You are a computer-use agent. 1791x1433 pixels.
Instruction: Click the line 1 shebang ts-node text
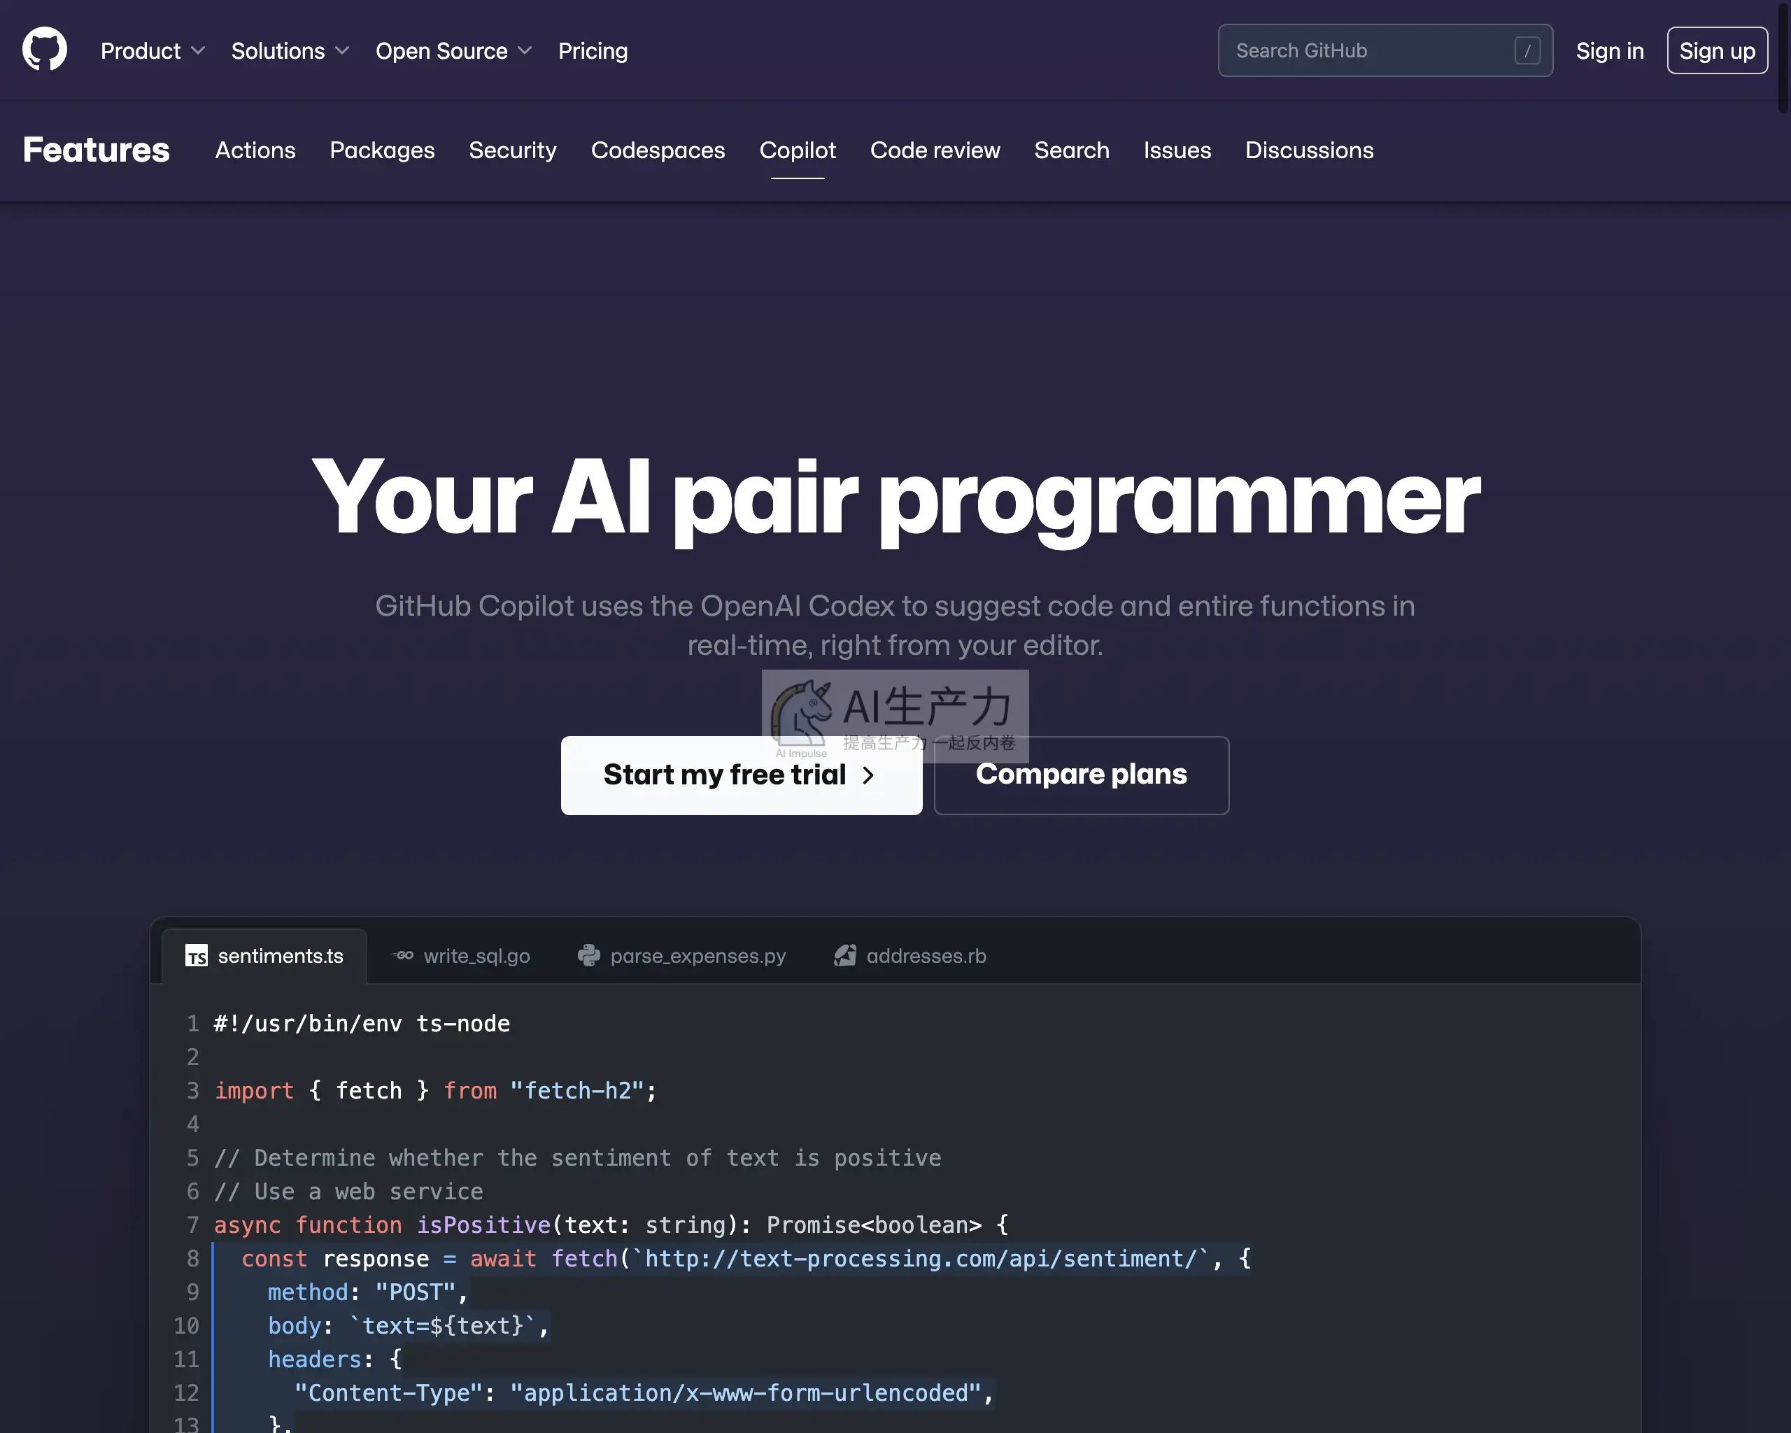tap(362, 1024)
